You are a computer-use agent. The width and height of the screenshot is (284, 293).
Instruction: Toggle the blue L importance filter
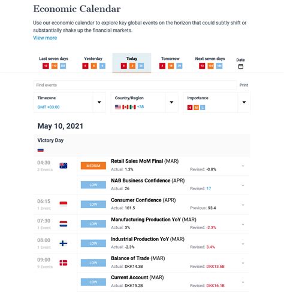pyautogui.click(x=203, y=108)
